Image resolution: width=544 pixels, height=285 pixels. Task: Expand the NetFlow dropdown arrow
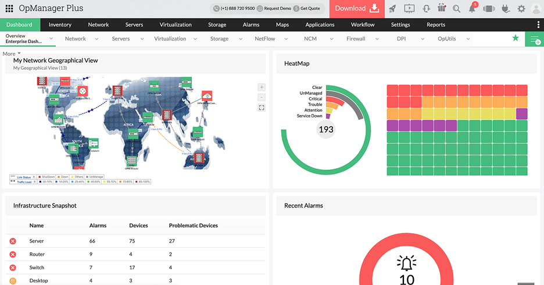pos(286,39)
